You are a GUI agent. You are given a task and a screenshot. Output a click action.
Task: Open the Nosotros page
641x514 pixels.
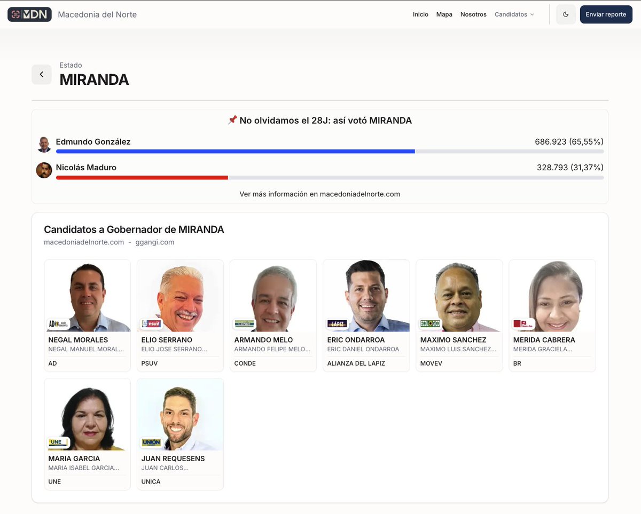pos(473,14)
